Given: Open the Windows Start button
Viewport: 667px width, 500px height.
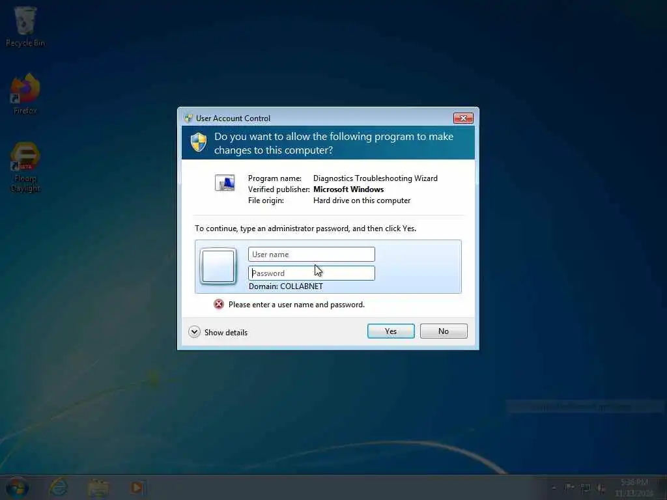Looking at the screenshot, I should point(17,487).
